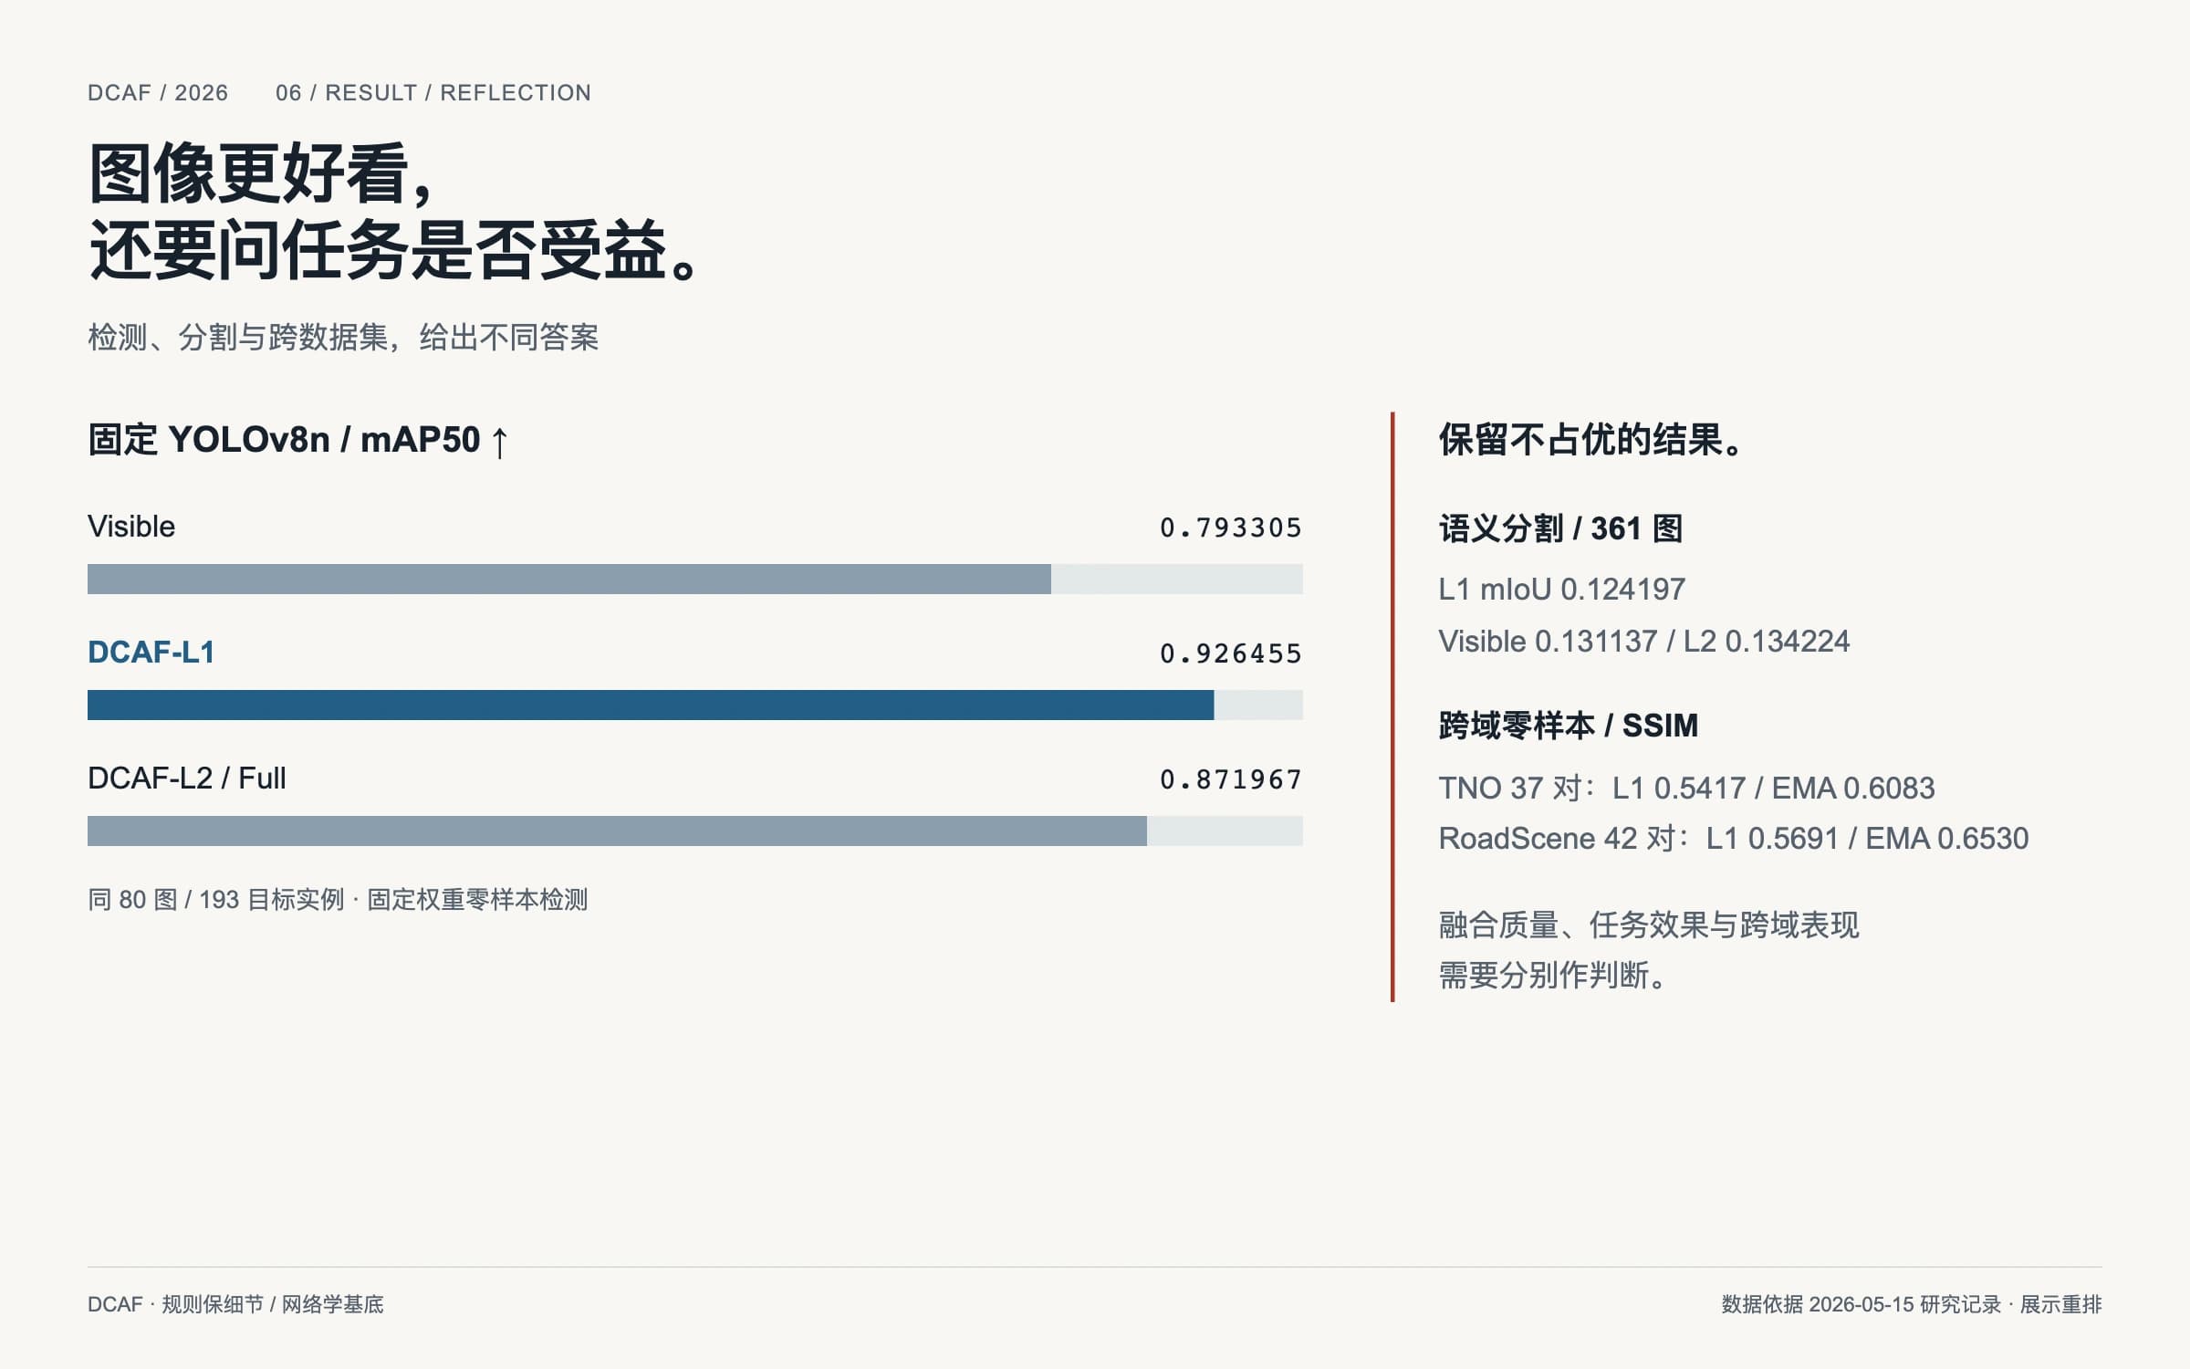Image resolution: width=2190 pixels, height=1369 pixels.
Task: Click the DCAF-L1 blue label
Action: (151, 653)
